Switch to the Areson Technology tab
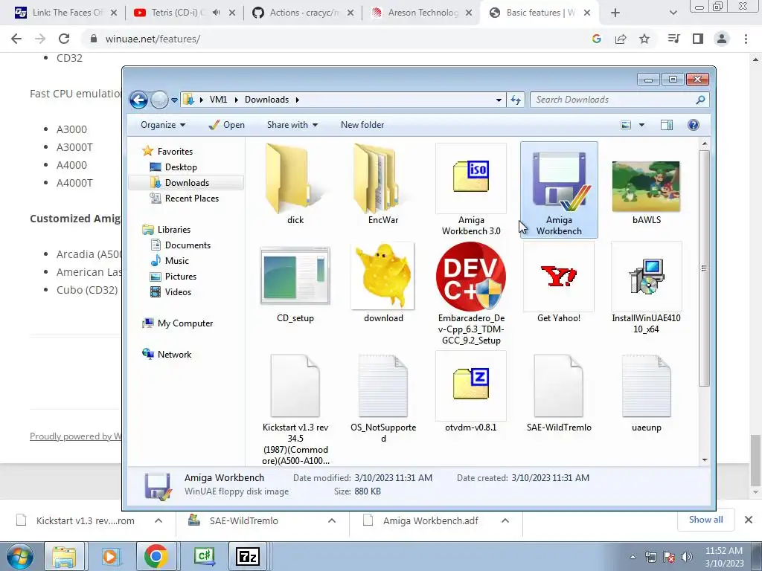The height and width of the screenshot is (571, 762). 422,13
